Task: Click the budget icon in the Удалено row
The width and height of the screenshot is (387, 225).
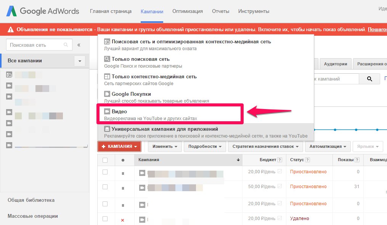Action: 279,218
